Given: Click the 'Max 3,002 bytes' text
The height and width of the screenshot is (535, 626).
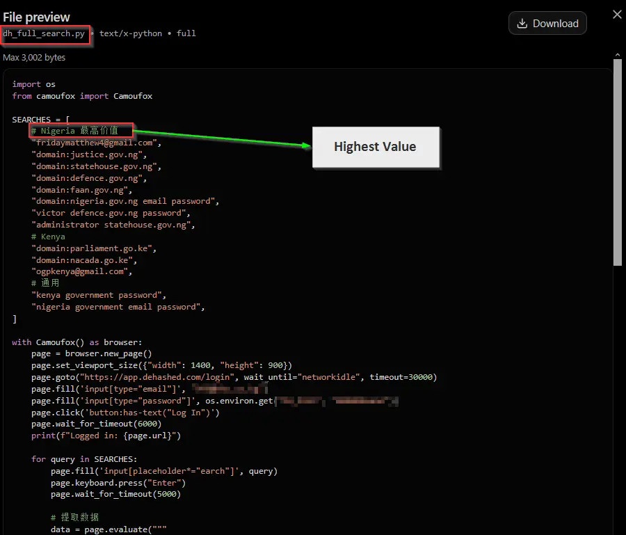Looking at the screenshot, I should (x=34, y=58).
